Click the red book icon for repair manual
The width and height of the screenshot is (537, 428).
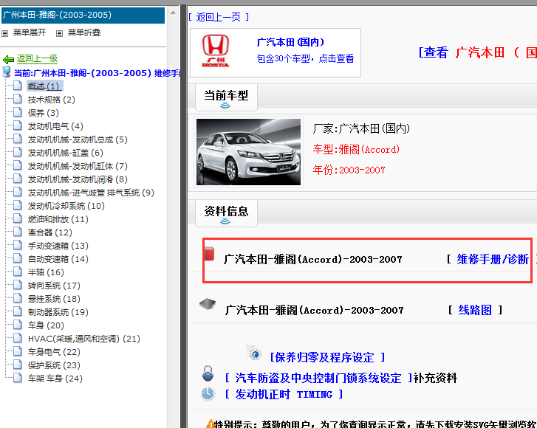(209, 254)
